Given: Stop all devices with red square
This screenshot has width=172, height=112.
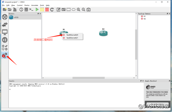Looking at the screenshot, I should (x=47, y=10).
